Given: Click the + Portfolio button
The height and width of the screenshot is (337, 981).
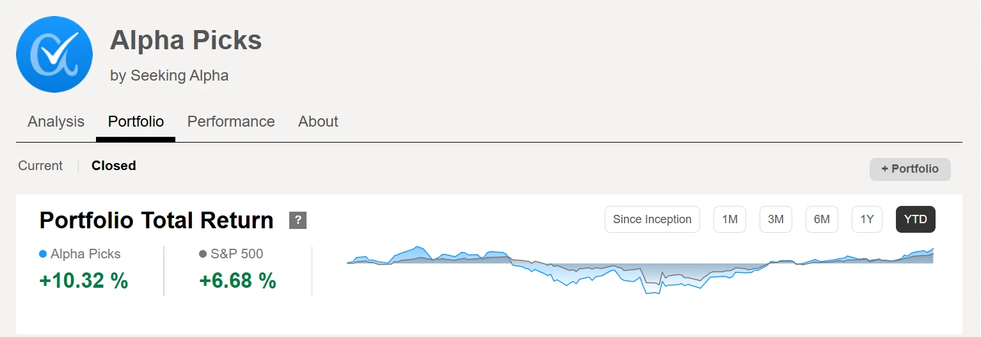Looking at the screenshot, I should point(909,169).
